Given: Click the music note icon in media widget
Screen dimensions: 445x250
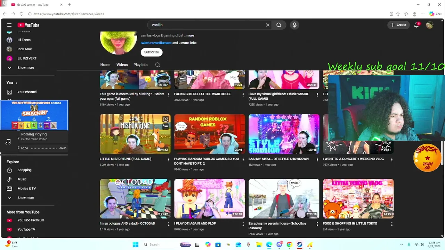Looking at the screenshot, I should [x=8, y=142].
